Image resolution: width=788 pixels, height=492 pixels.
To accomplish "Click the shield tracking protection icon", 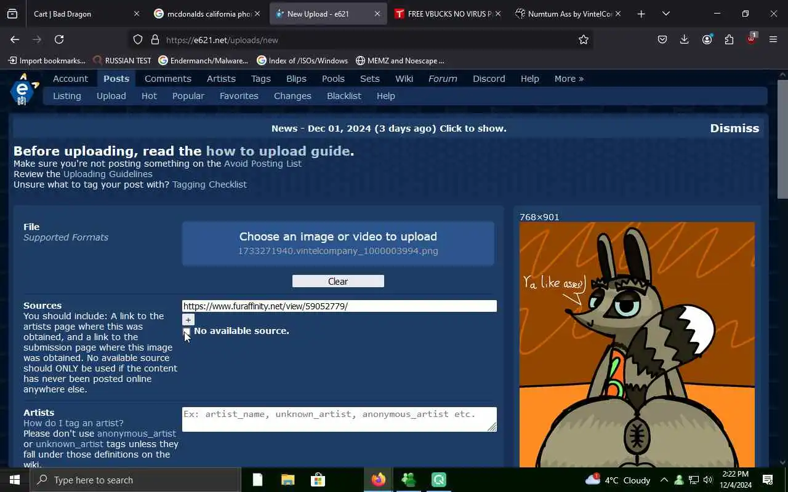I will click(138, 39).
